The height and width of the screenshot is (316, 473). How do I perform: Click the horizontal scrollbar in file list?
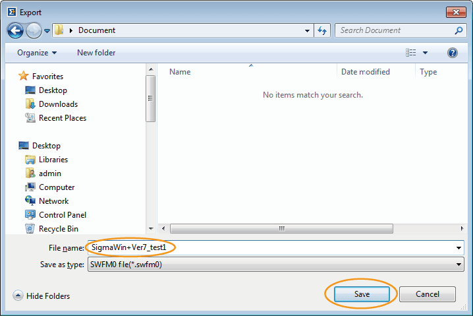click(281, 228)
